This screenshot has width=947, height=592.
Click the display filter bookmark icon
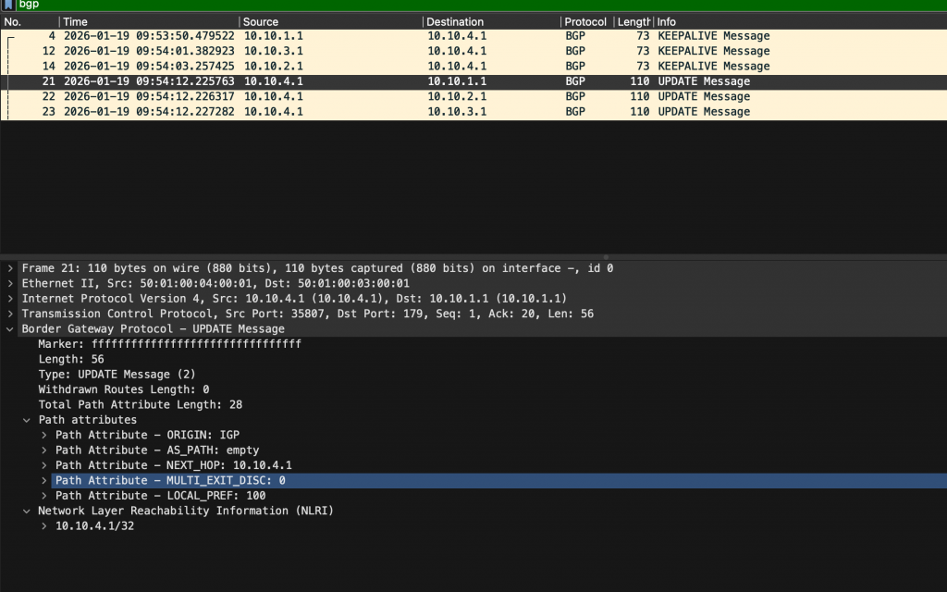point(9,5)
